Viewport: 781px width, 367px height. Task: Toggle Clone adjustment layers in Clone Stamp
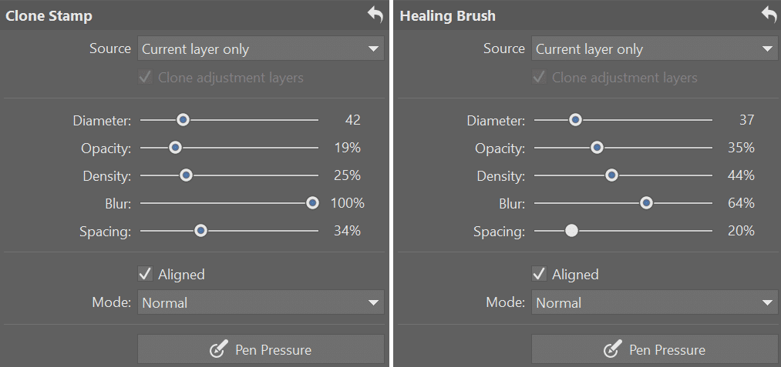(x=145, y=78)
